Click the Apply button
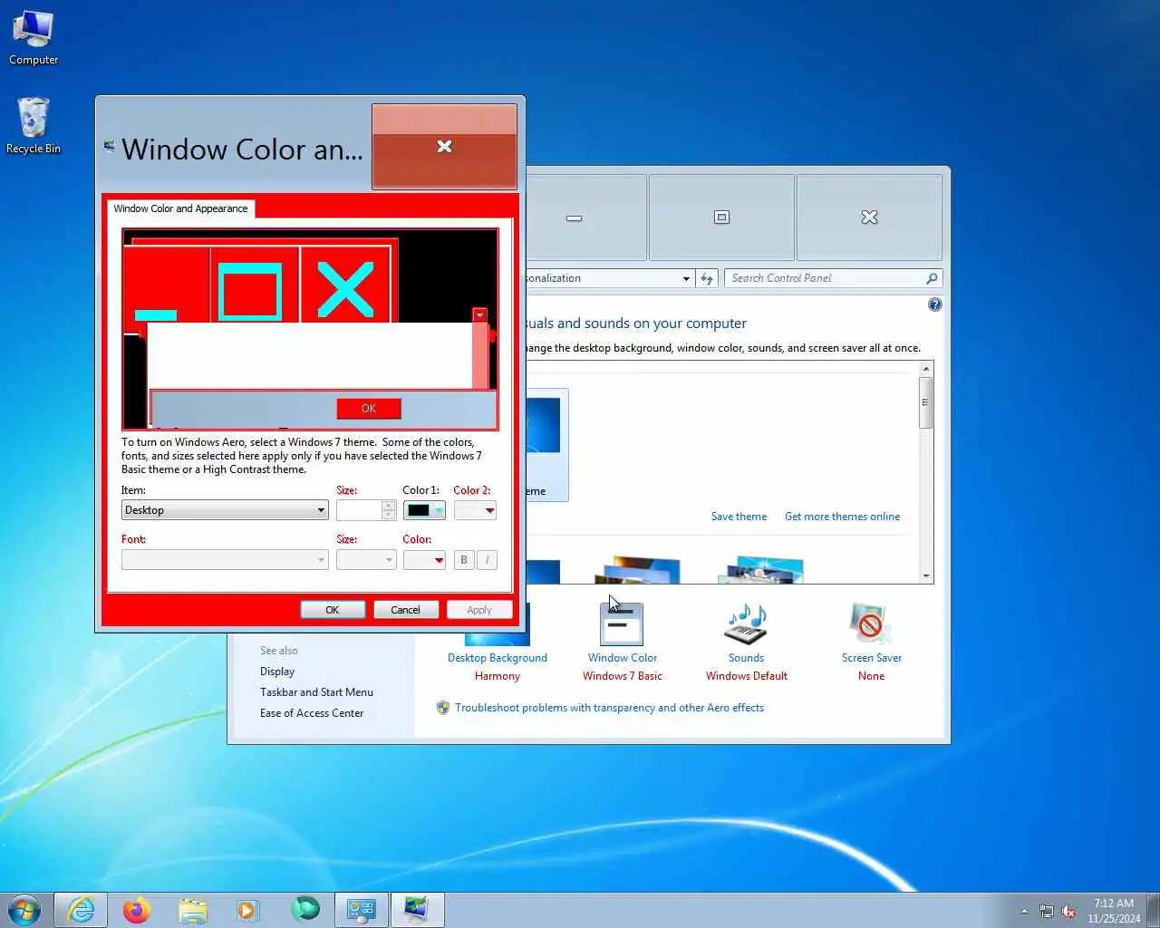Image resolution: width=1160 pixels, height=928 pixels. coord(479,610)
